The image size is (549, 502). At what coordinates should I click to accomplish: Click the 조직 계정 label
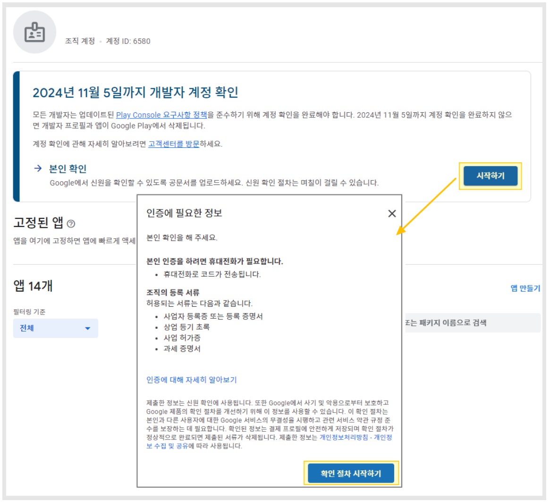80,41
